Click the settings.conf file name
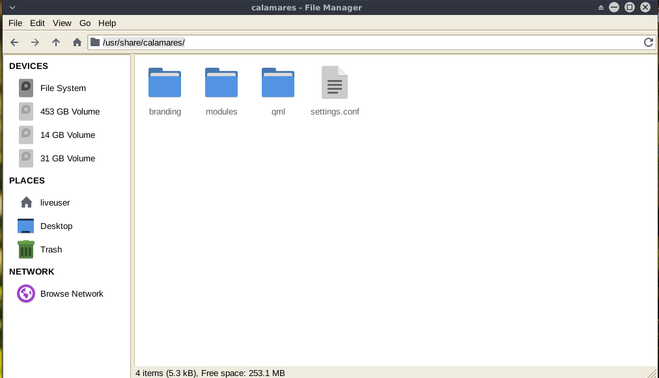 (335, 112)
